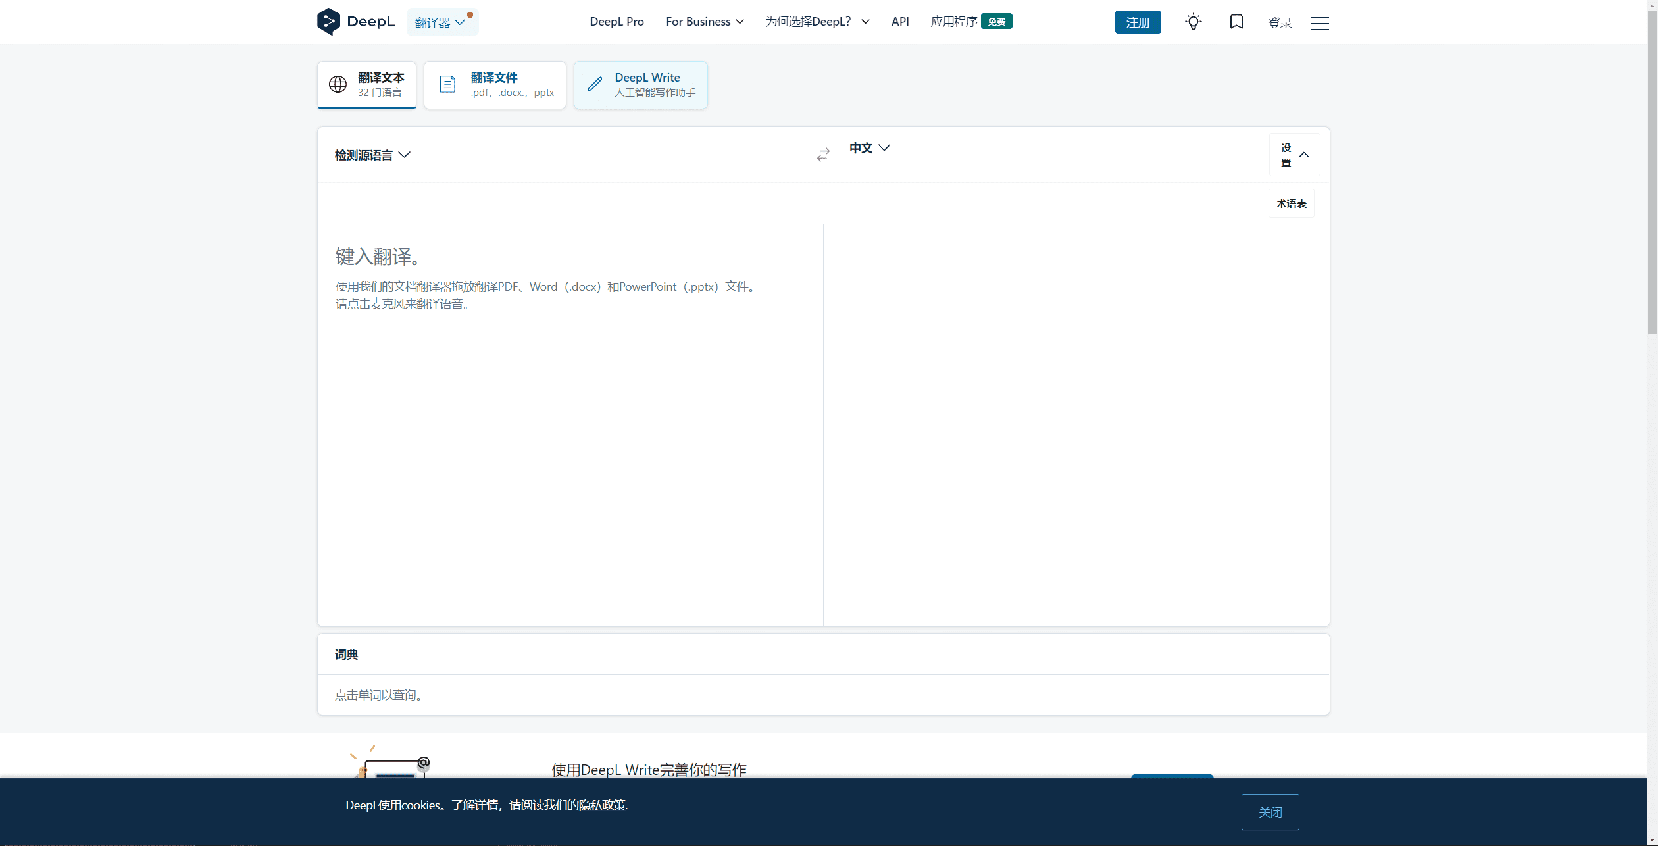
Task: Click the 词典 dictionary heading
Action: (346, 655)
